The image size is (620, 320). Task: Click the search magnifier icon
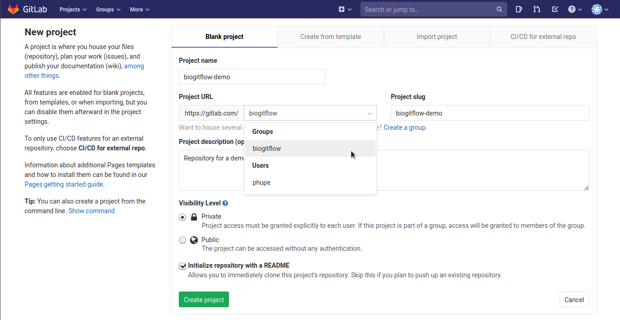click(499, 9)
